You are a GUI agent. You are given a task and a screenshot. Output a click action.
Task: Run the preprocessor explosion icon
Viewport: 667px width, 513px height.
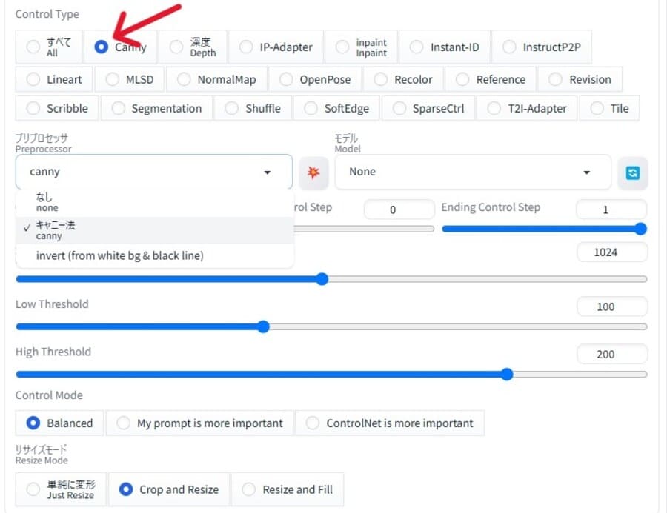pyautogui.click(x=313, y=172)
